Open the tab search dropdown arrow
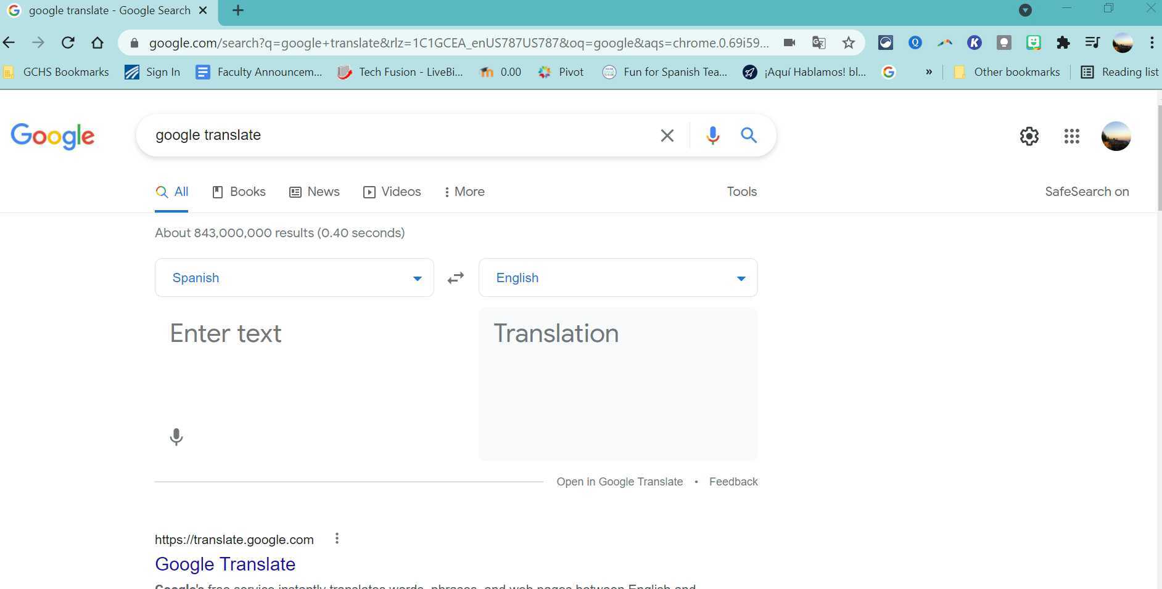The height and width of the screenshot is (589, 1162). (1025, 10)
